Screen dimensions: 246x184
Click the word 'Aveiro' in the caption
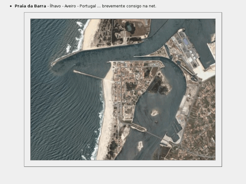70,6
